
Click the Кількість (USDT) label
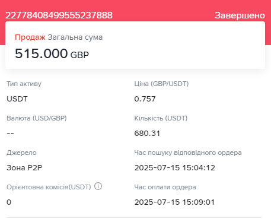tap(161, 118)
